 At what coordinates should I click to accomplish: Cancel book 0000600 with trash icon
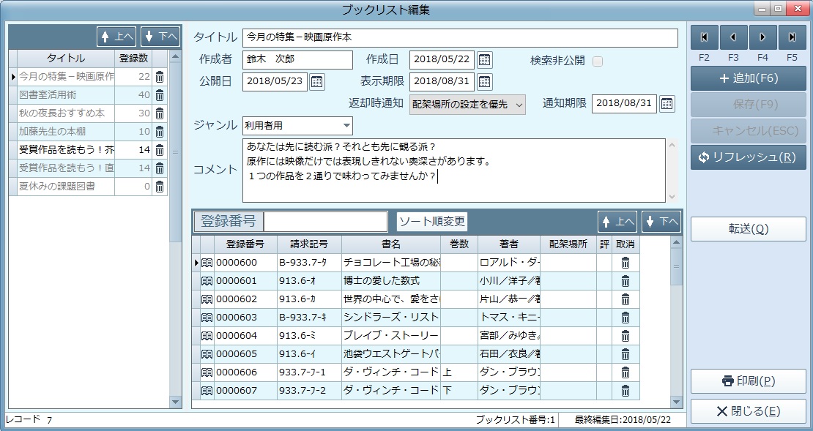[x=625, y=263]
